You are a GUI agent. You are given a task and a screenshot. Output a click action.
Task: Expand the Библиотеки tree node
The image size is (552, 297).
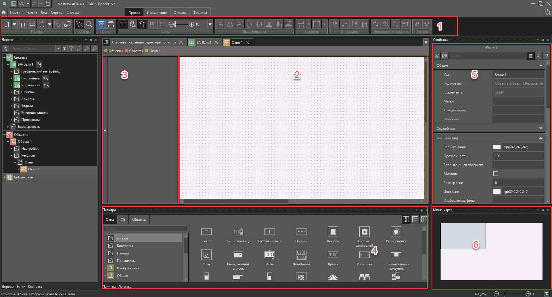click(5, 177)
